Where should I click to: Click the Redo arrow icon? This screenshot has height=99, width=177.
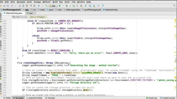[x=15, y=6]
